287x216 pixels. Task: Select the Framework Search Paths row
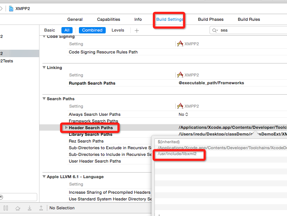(93, 121)
